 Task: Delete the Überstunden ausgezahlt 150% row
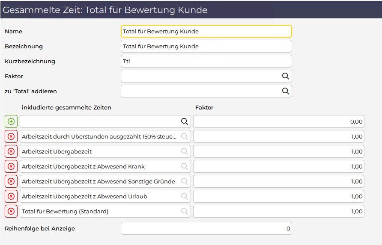[11, 136]
